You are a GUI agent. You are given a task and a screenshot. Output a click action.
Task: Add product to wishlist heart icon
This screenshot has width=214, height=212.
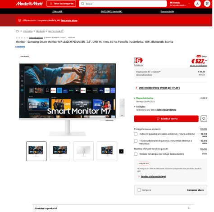[x=204, y=119]
